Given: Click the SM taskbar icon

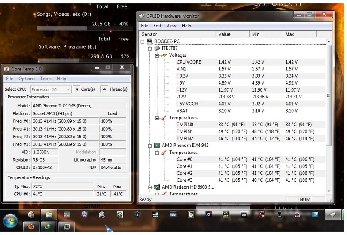Looking at the screenshot, I should 173,214.
